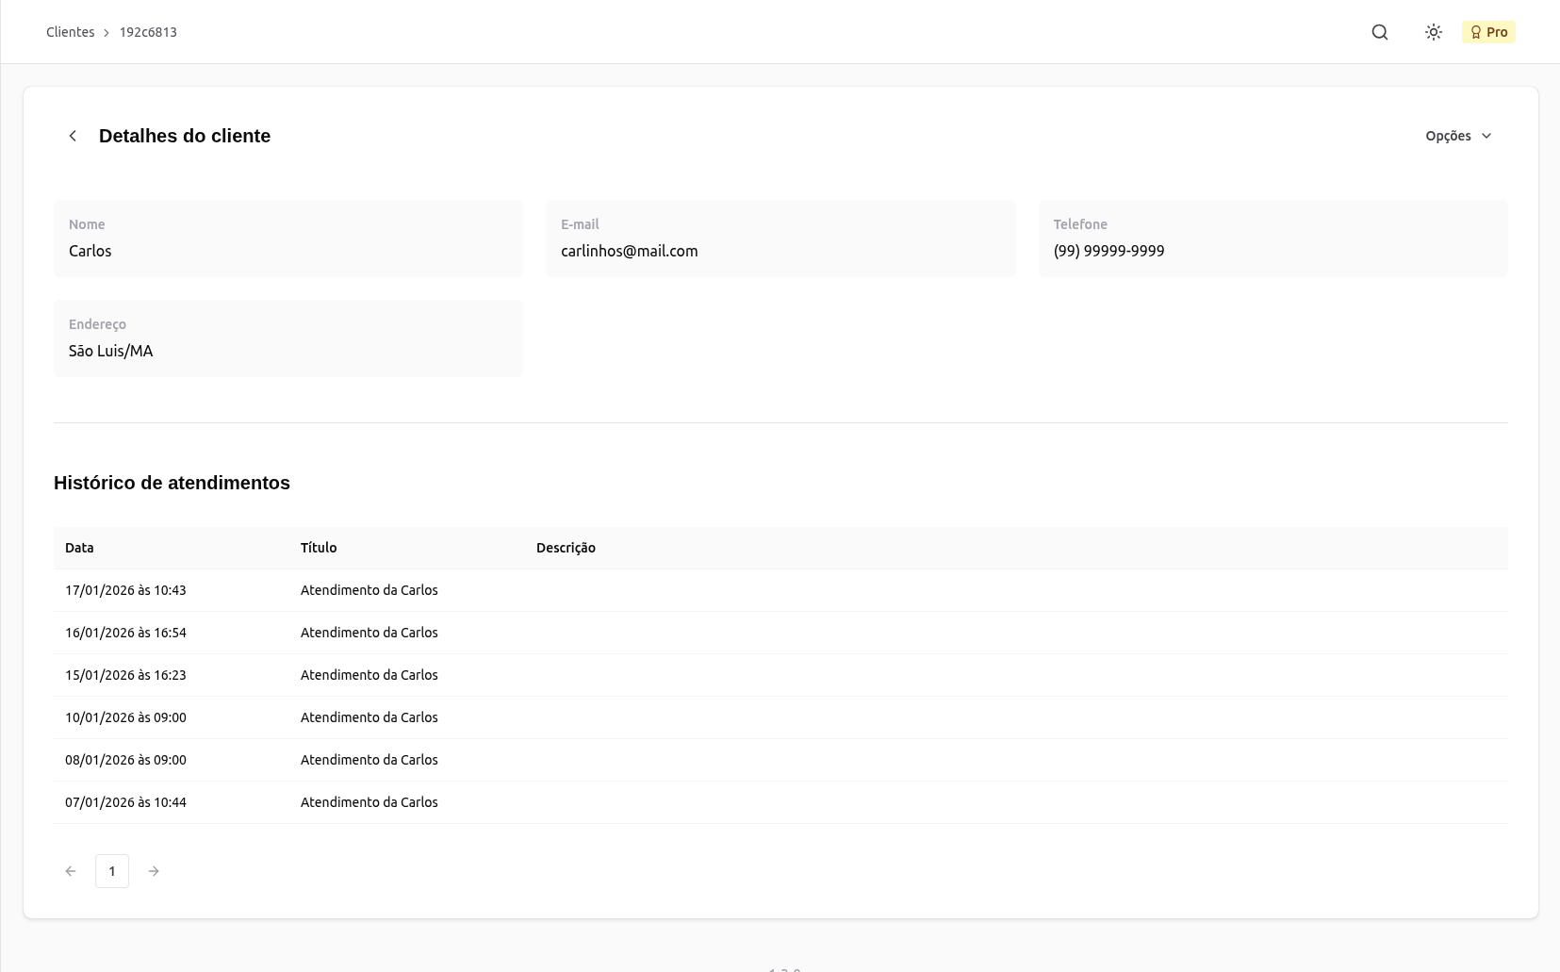Click the Data column header
Screen dimensions: 1560x972
tap(79, 548)
